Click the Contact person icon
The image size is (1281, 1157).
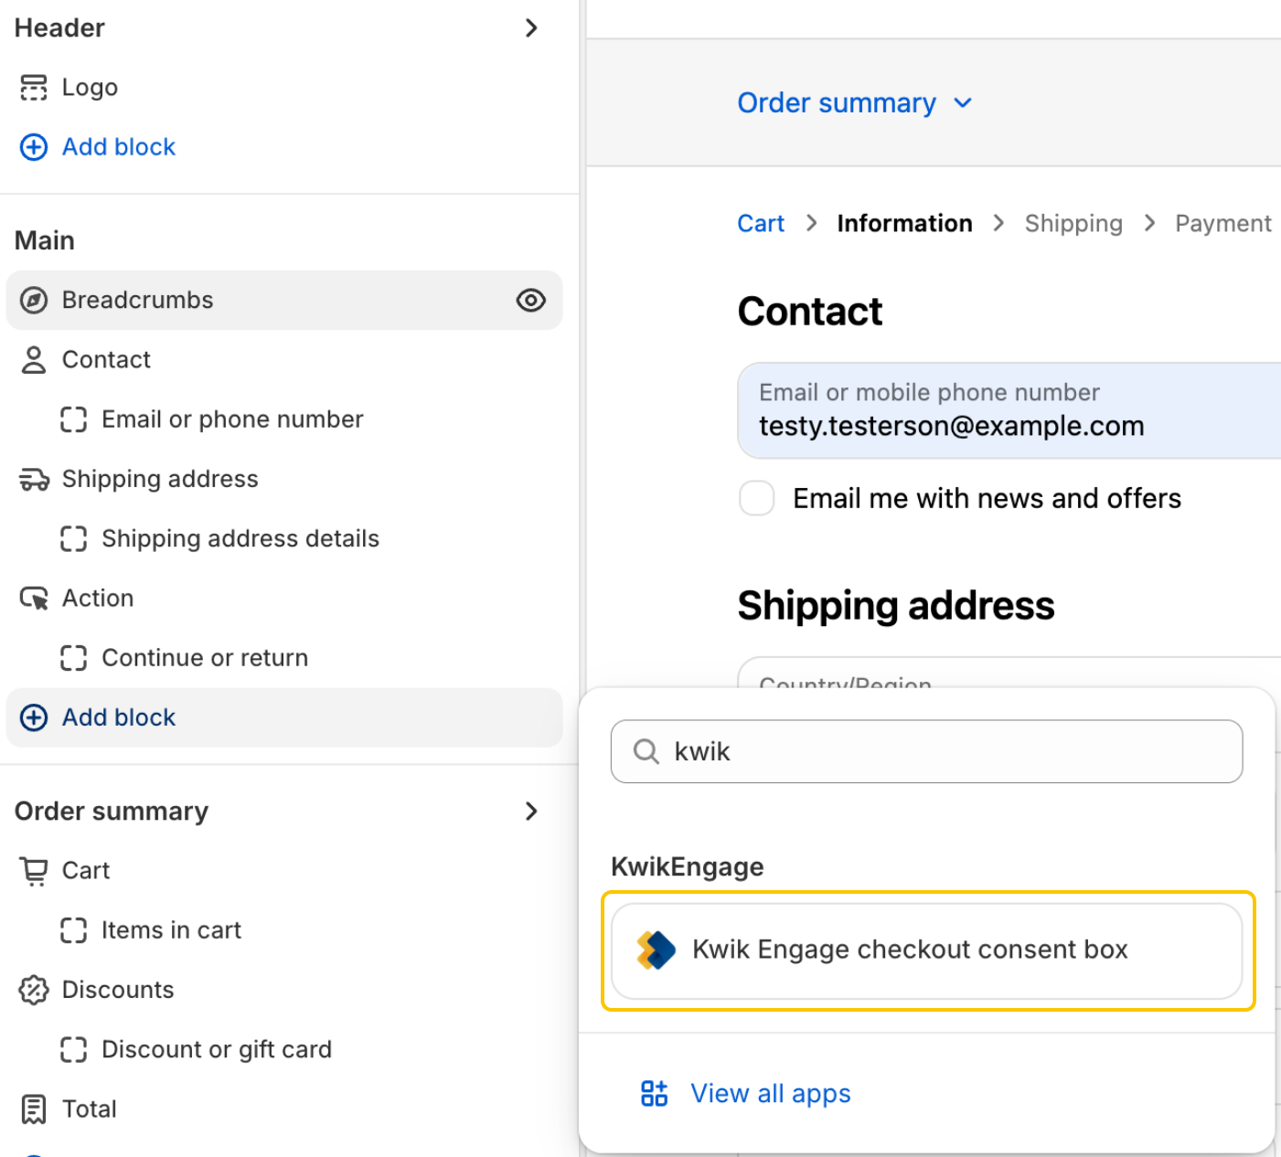click(x=34, y=360)
